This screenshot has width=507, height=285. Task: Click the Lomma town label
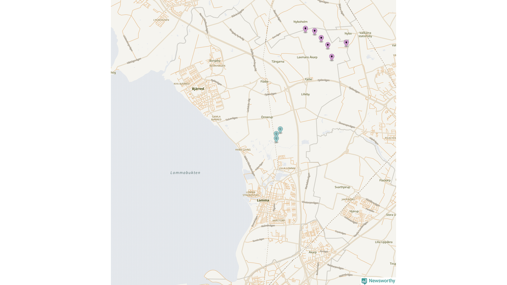263,200
